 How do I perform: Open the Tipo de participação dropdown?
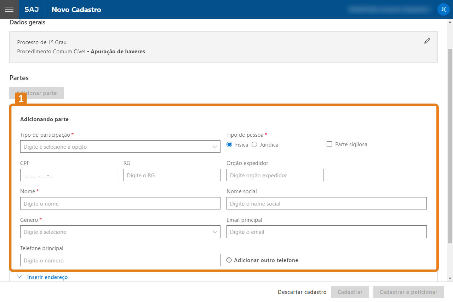120,147
